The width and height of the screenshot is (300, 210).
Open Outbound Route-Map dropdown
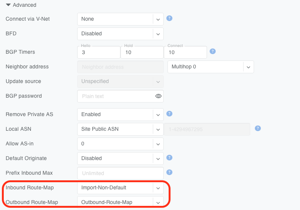pos(120,202)
